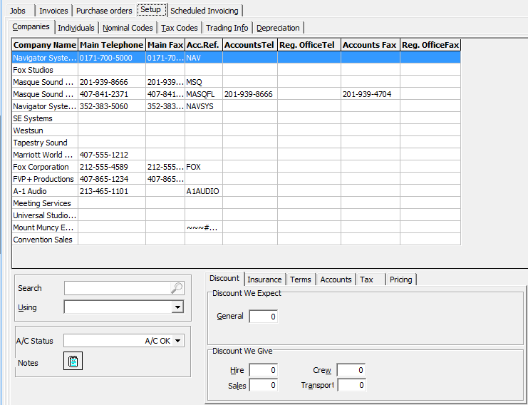Select the Fox Corporation row
The height and width of the screenshot is (405, 528).
pos(44,167)
